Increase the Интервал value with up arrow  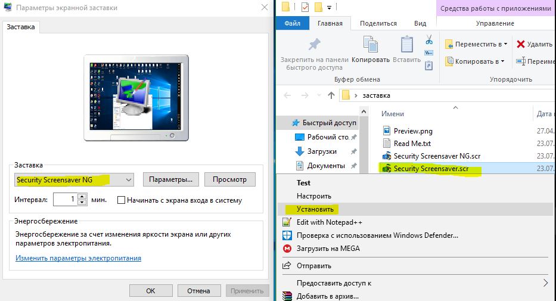click(x=82, y=197)
